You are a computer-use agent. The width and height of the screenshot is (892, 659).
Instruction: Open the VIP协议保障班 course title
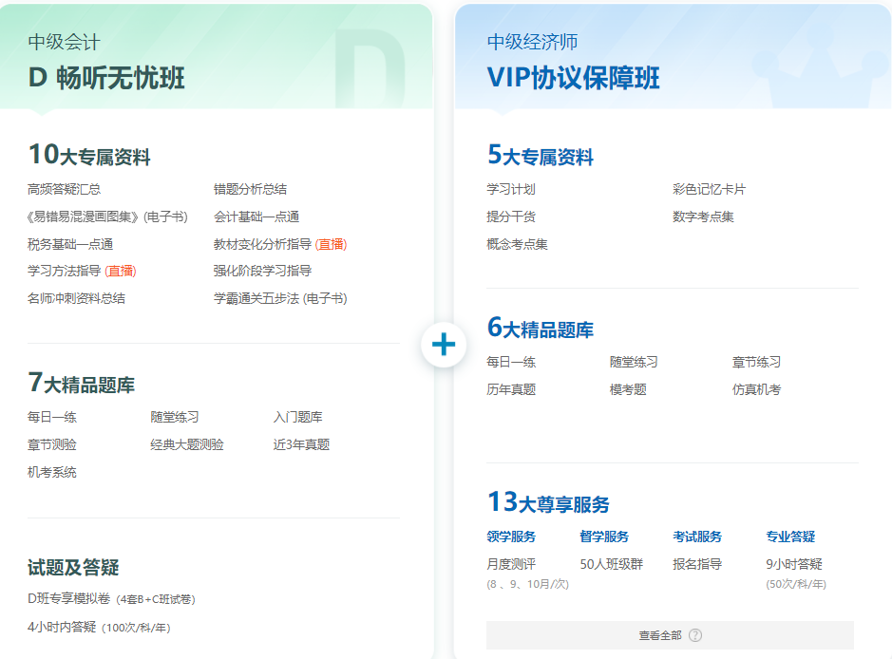coord(573,78)
